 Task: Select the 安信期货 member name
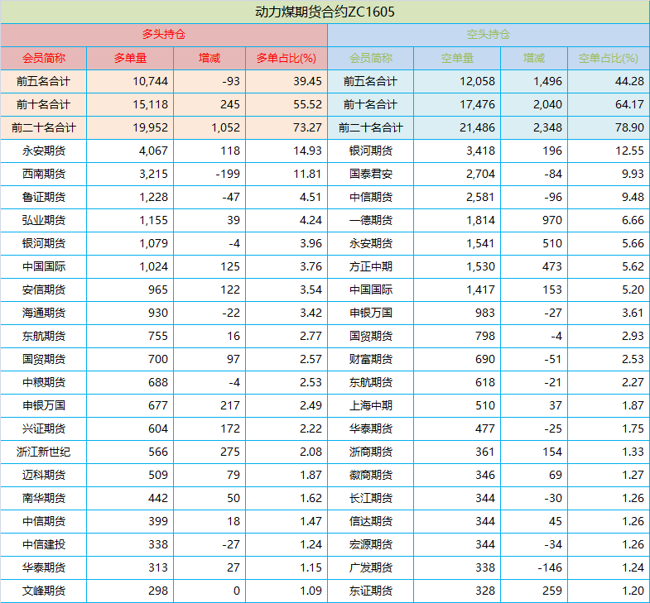pyautogui.click(x=44, y=290)
